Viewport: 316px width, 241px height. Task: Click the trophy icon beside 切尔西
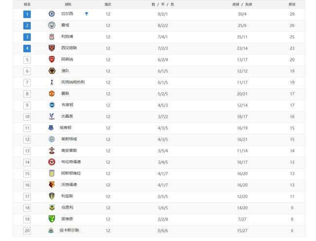(87, 14)
